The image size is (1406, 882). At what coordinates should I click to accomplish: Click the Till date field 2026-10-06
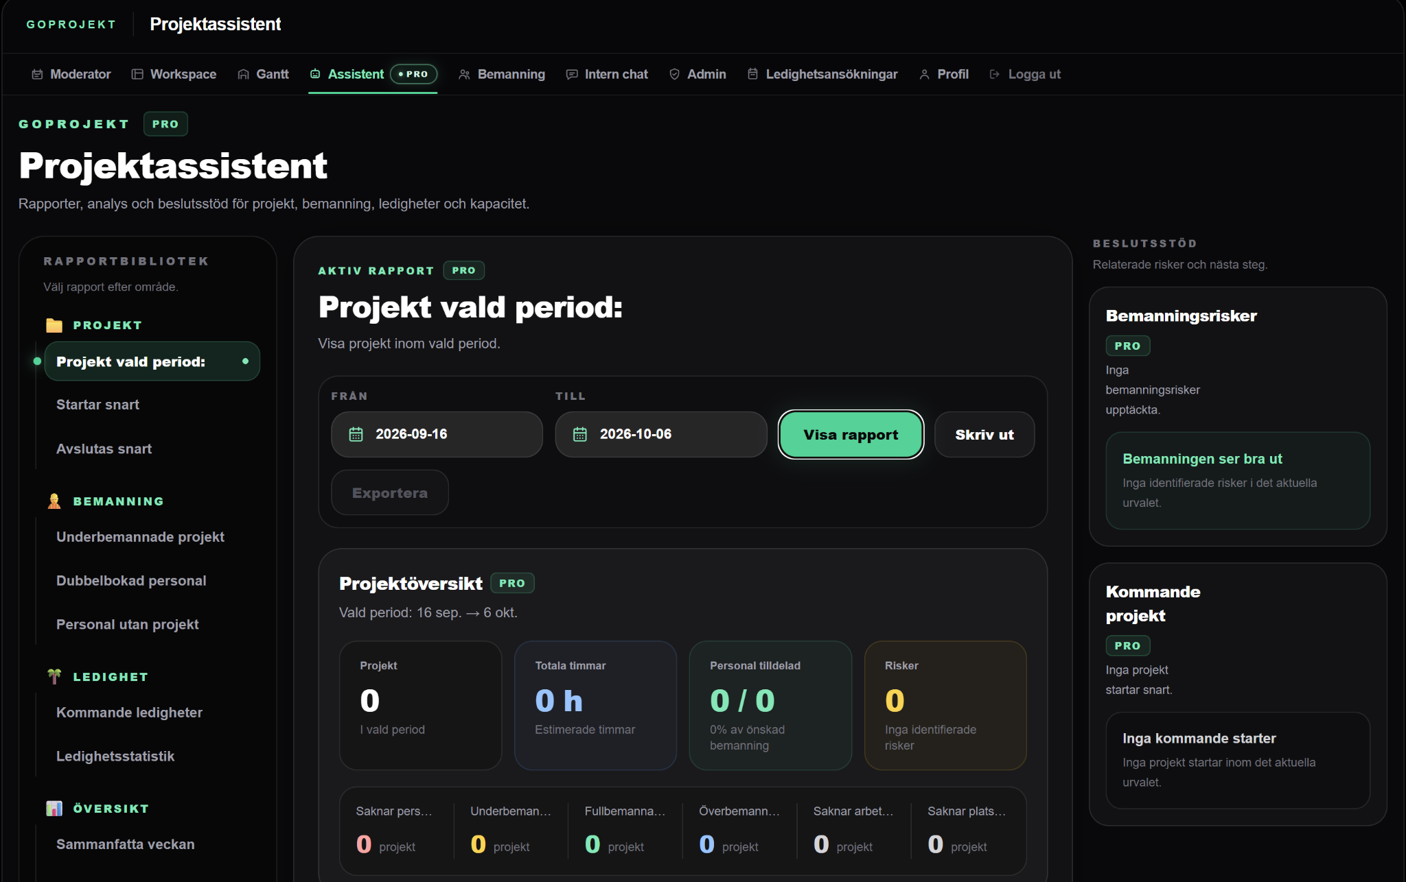pyautogui.click(x=661, y=434)
